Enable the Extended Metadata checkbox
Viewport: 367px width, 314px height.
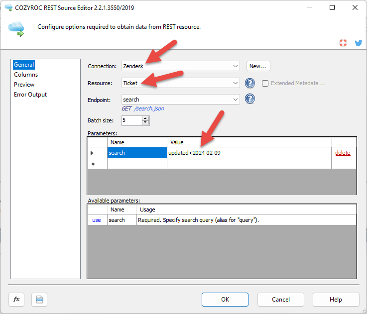point(265,83)
